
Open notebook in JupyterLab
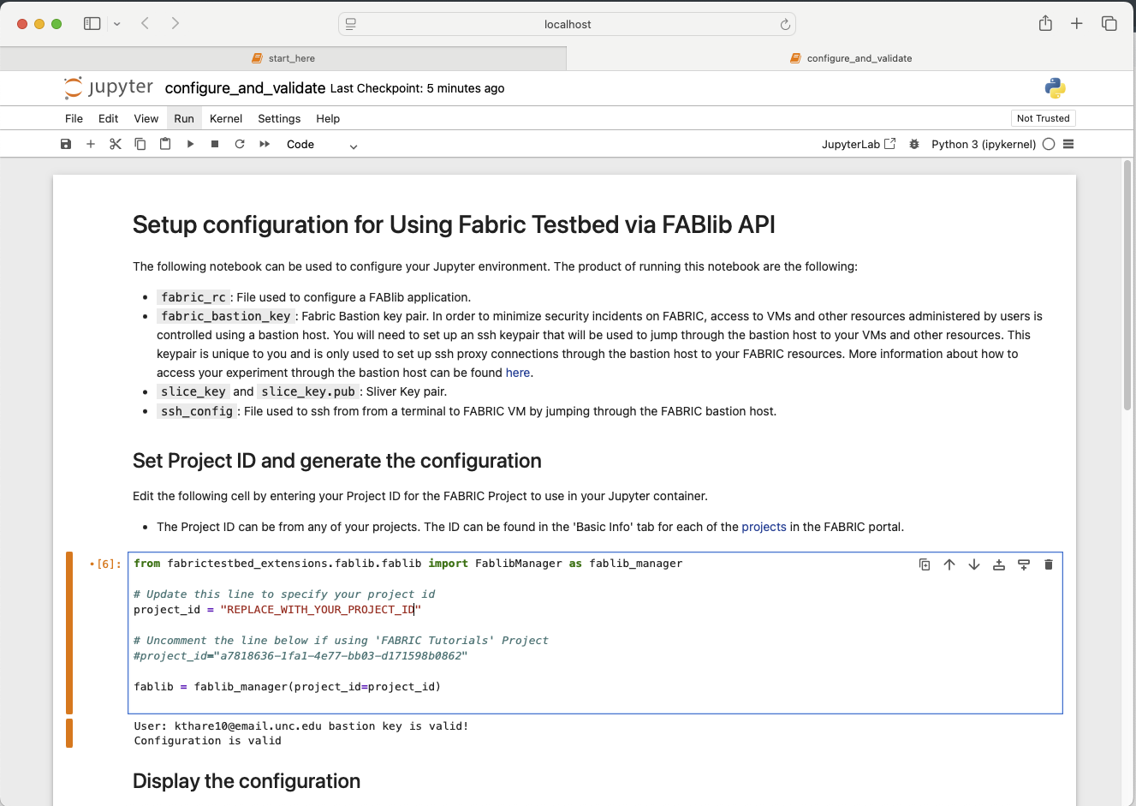coord(859,144)
